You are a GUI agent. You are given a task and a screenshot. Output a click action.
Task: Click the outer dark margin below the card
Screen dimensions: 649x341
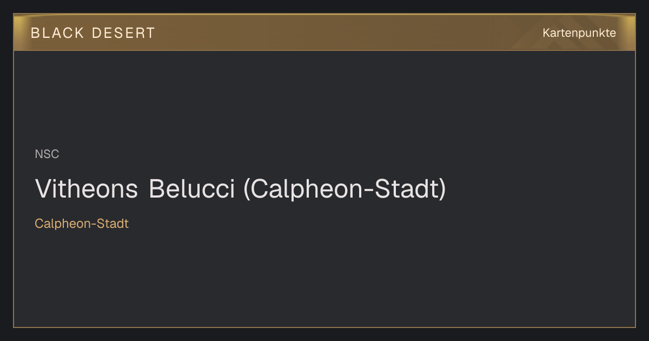pyautogui.click(x=325, y=335)
